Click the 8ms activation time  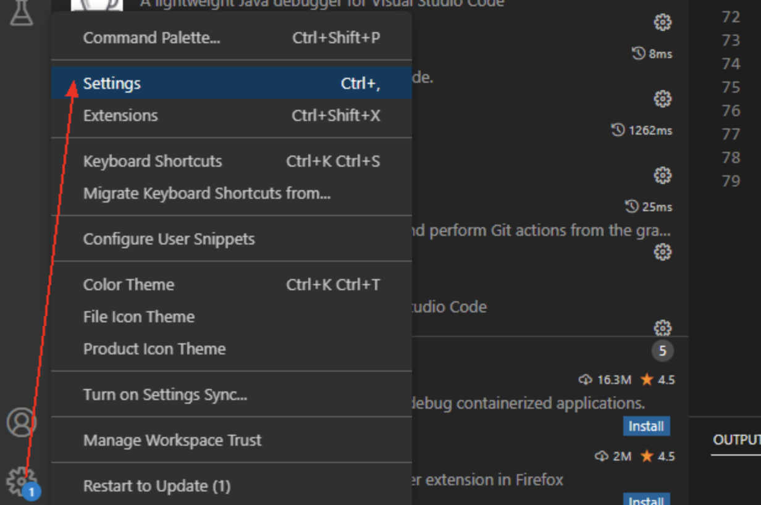pos(652,54)
